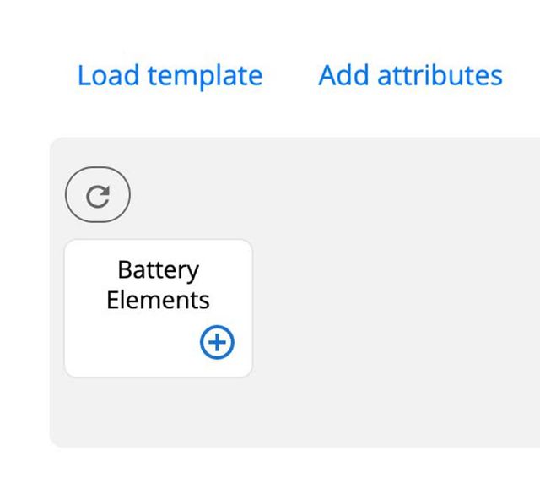Reload the attribute list with the circular arrow
540x494 pixels.
pyautogui.click(x=98, y=196)
